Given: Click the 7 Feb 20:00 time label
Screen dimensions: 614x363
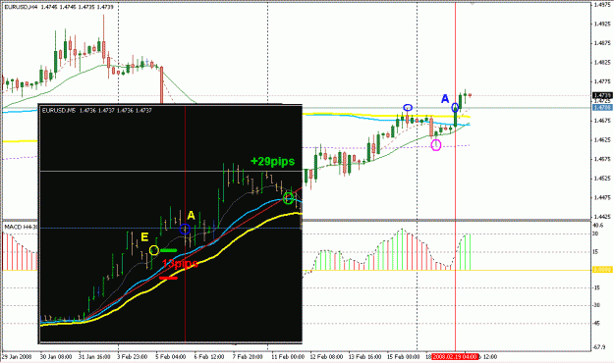Looking at the screenshot, I should [x=248, y=357].
